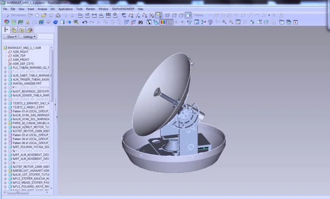Image resolution: width=330 pixels, height=199 pixels.
Task: Expand the INAFAG_AXK6085.PRT tree node
Action: coord(5,84)
